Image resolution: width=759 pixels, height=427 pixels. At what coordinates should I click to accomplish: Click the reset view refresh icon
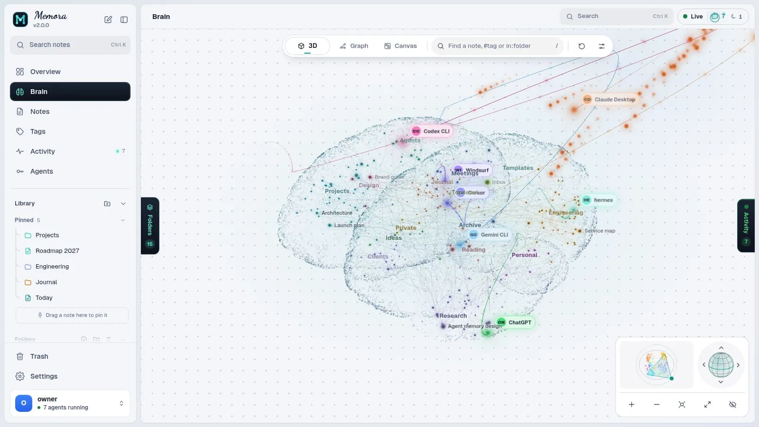[x=582, y=46]
